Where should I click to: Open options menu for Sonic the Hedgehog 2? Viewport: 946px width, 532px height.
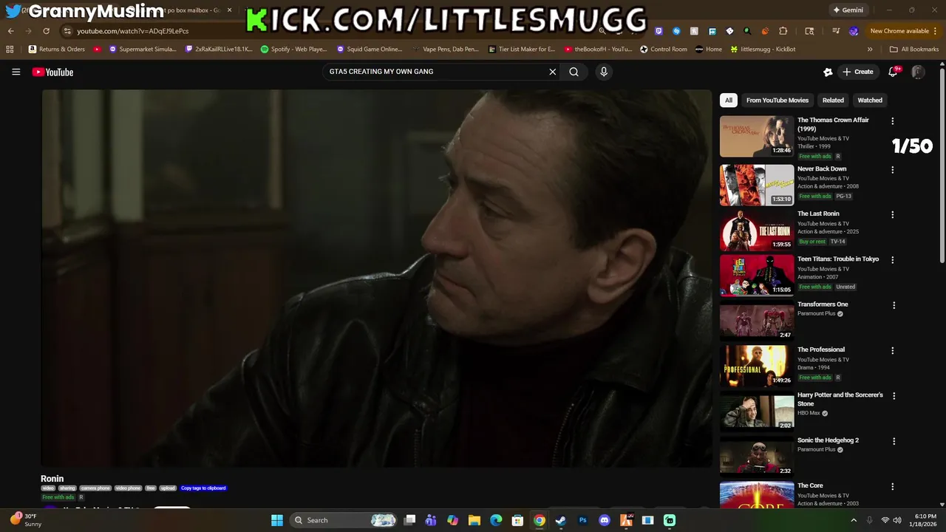tap(892, 441)
